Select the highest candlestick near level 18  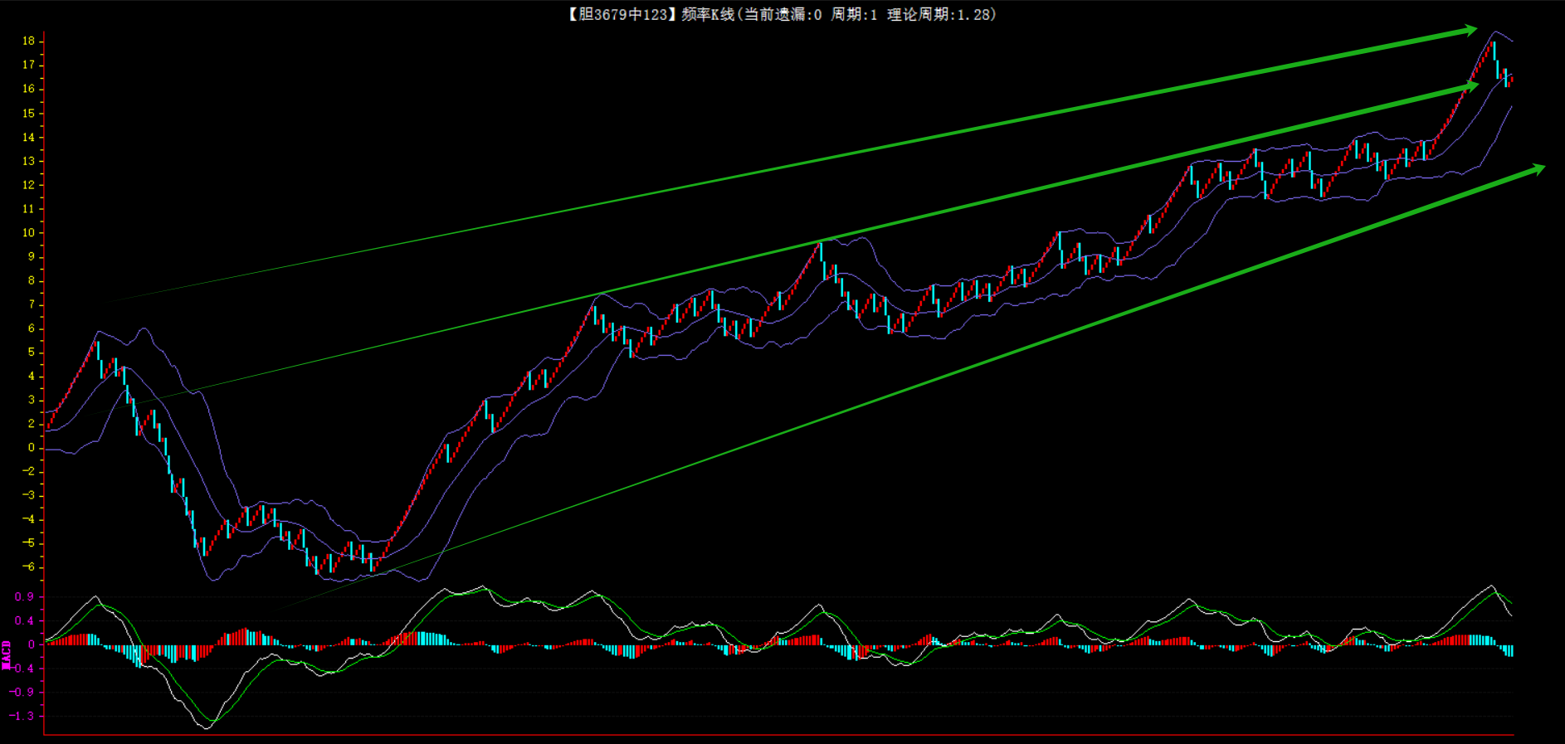coord(1494,48)
